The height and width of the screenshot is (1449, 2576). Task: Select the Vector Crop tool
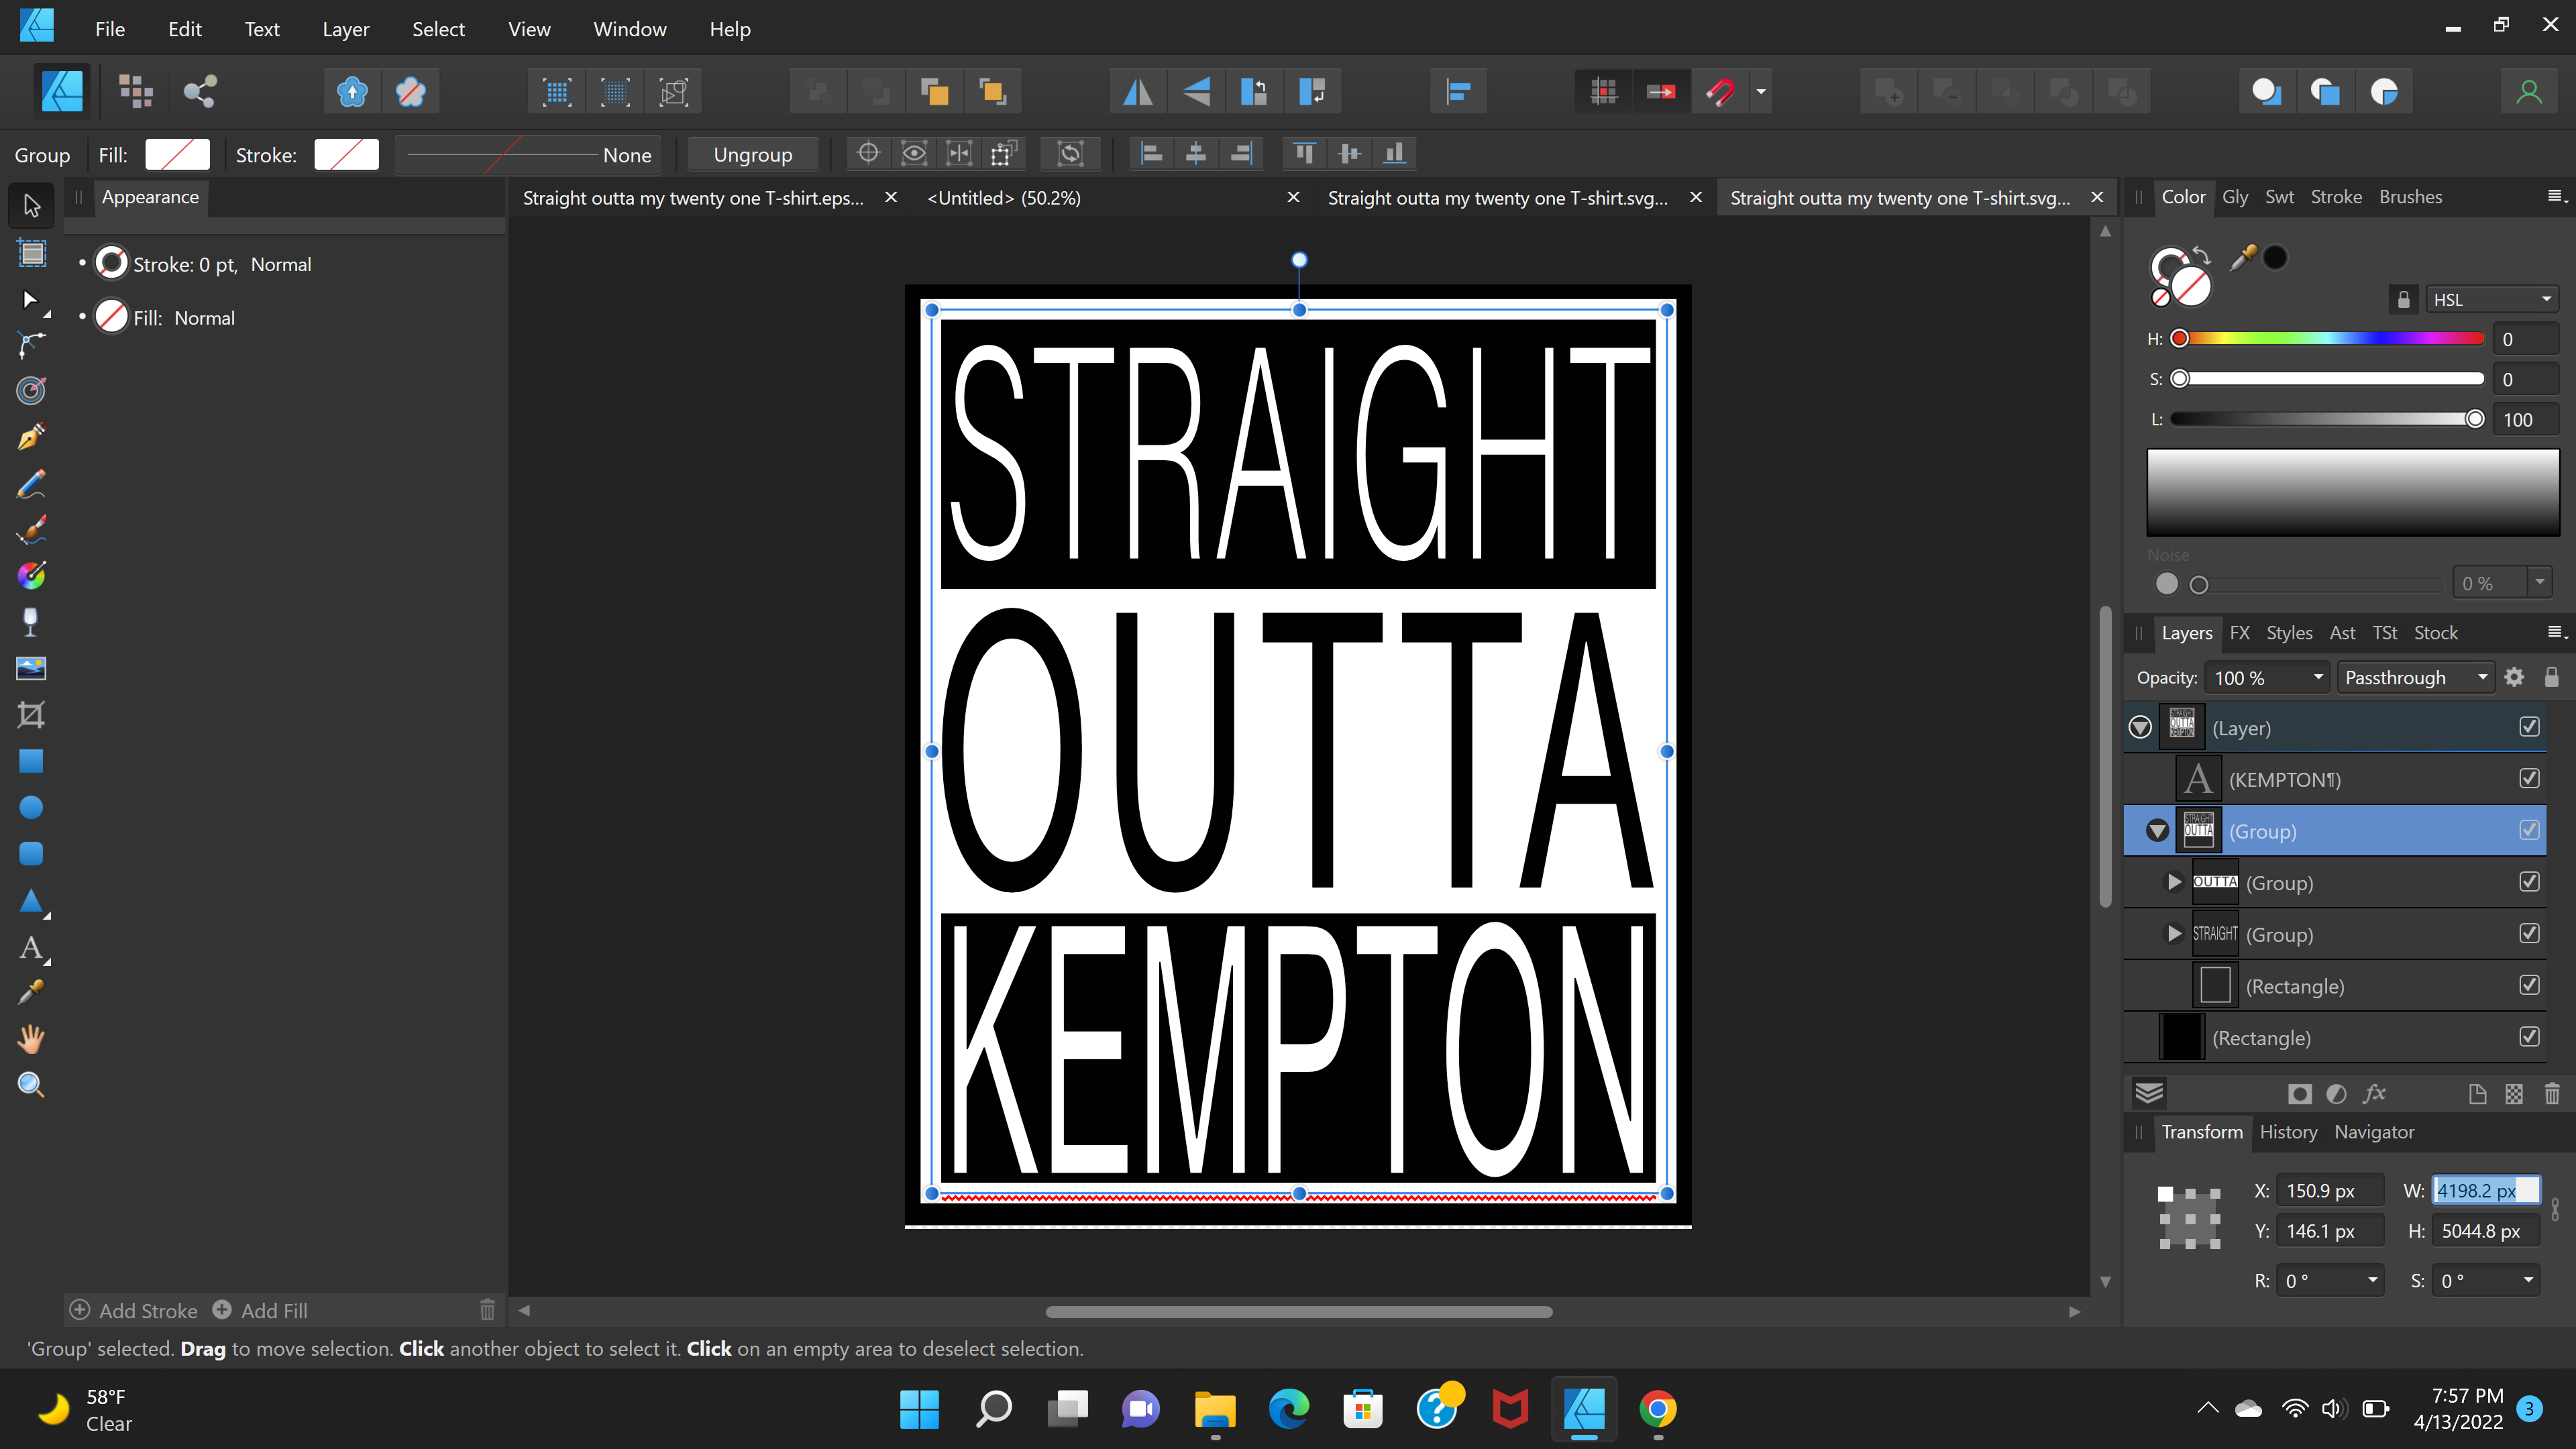pyautogui.click(x=31, y=715)
